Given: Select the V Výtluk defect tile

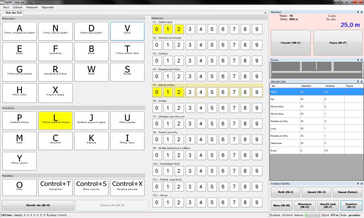Looking at the screenshot, I should point(127,31).
